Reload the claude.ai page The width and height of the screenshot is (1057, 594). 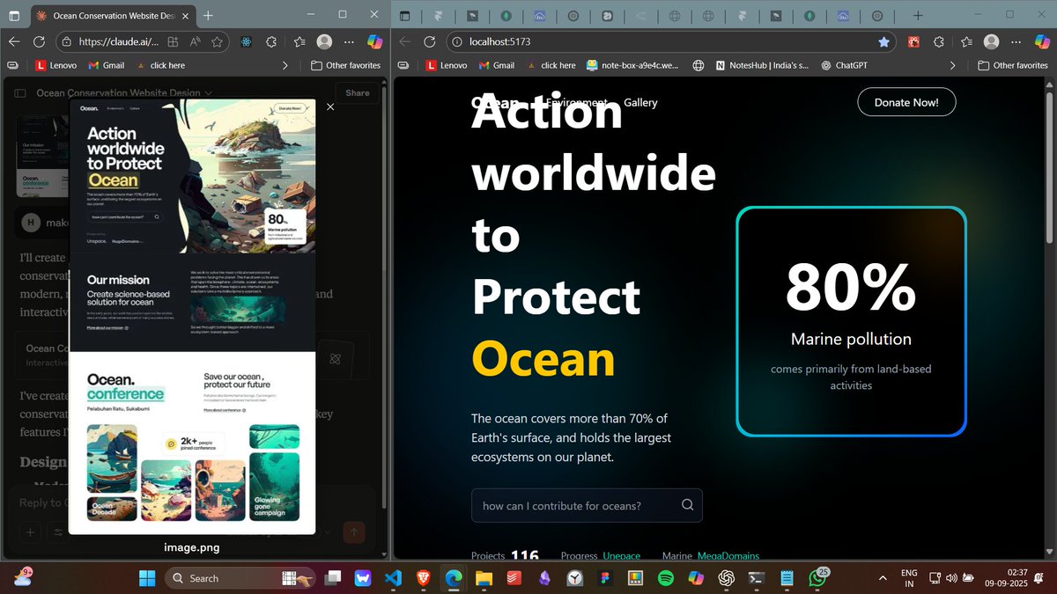pyautogui.click(x=39, y=41)
